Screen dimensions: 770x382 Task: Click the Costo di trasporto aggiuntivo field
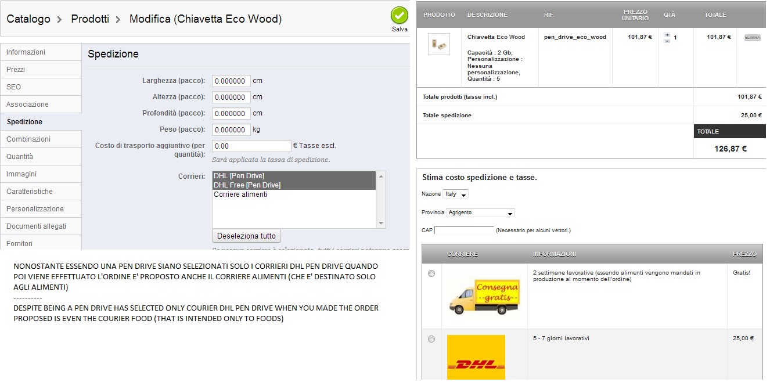point(251,146)
